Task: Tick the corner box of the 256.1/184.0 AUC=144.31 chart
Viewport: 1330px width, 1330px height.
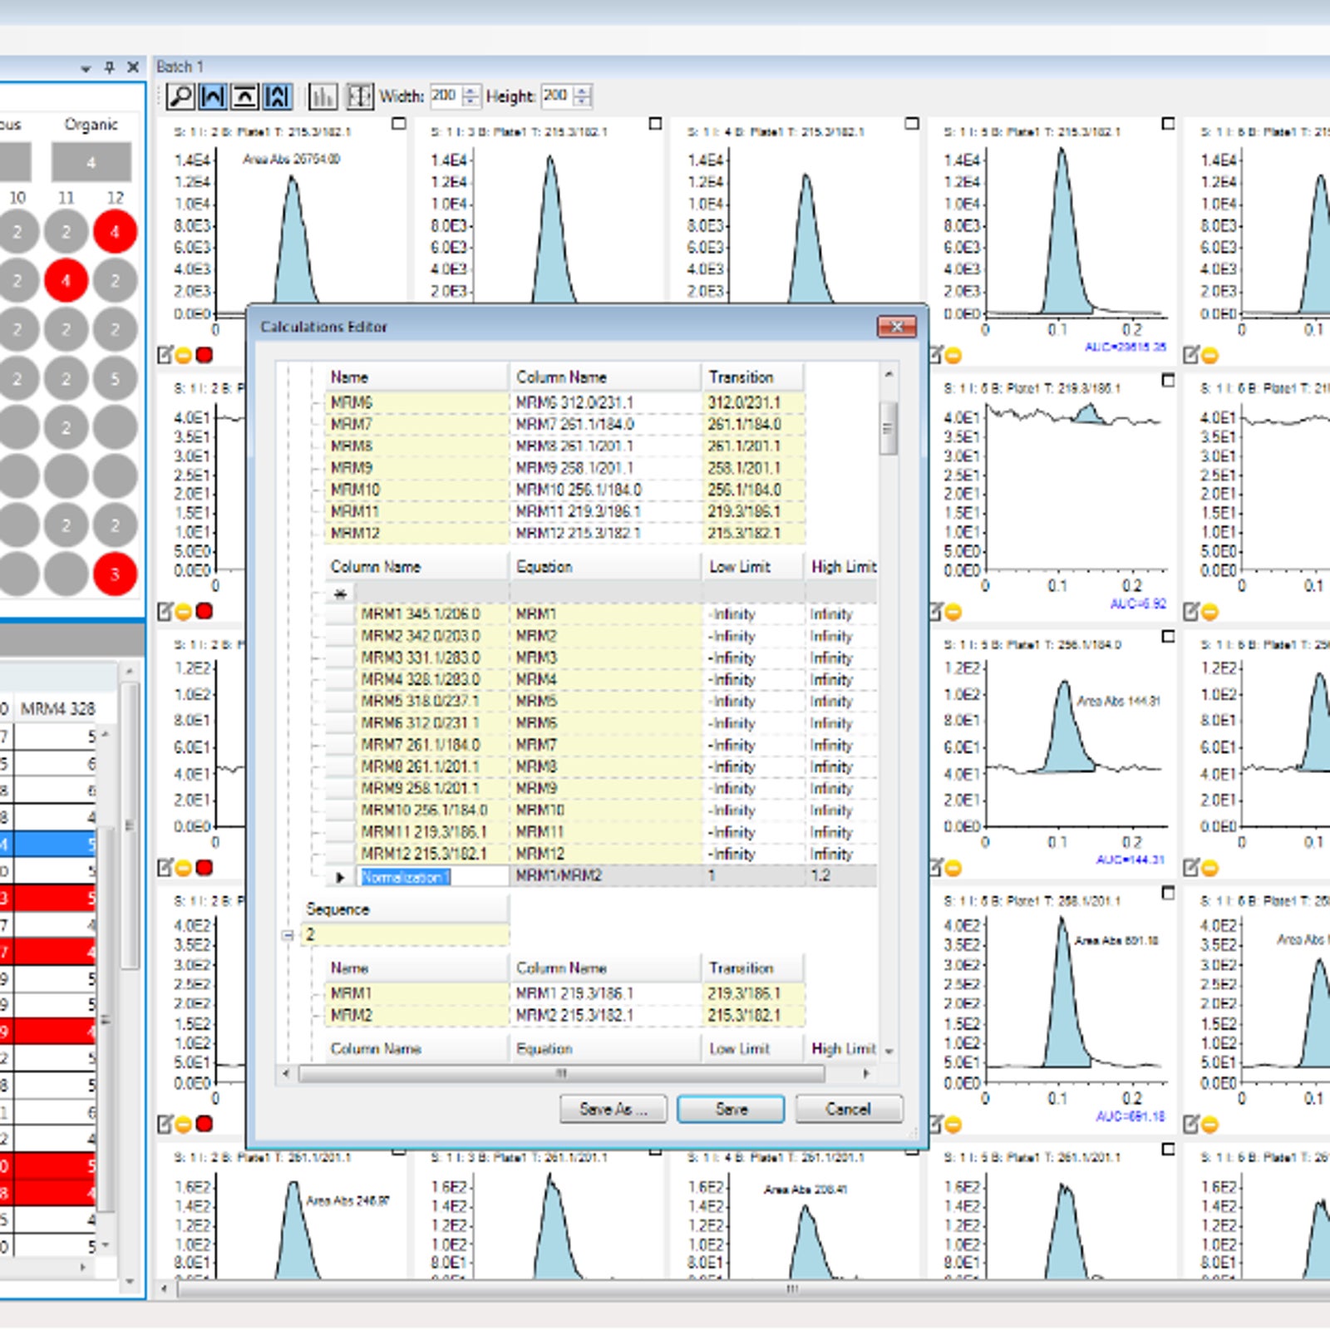Action: pyautogui.click(x=1168, y=637)
